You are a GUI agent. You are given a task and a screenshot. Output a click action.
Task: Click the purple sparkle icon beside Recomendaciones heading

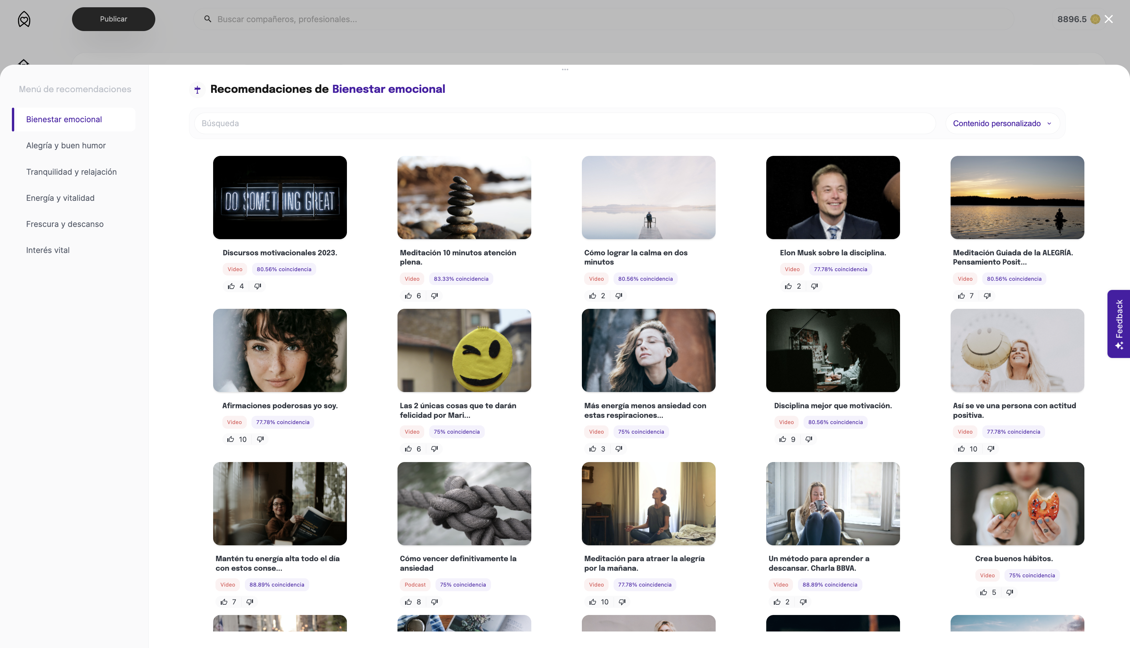click(x=197, y=90)
